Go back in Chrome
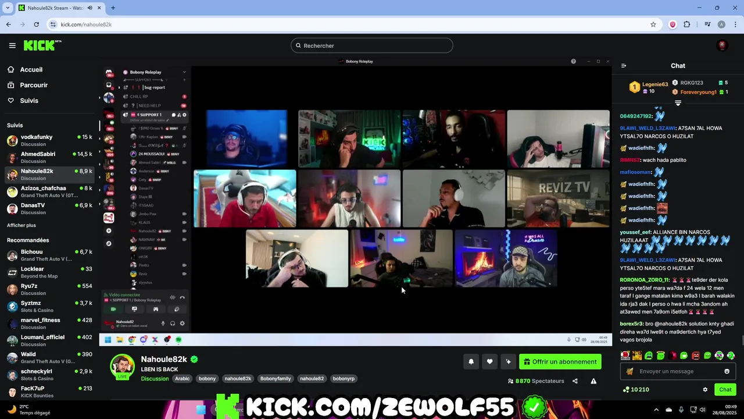This screenshot has height=419, width=744. click(x=8, y=24)
